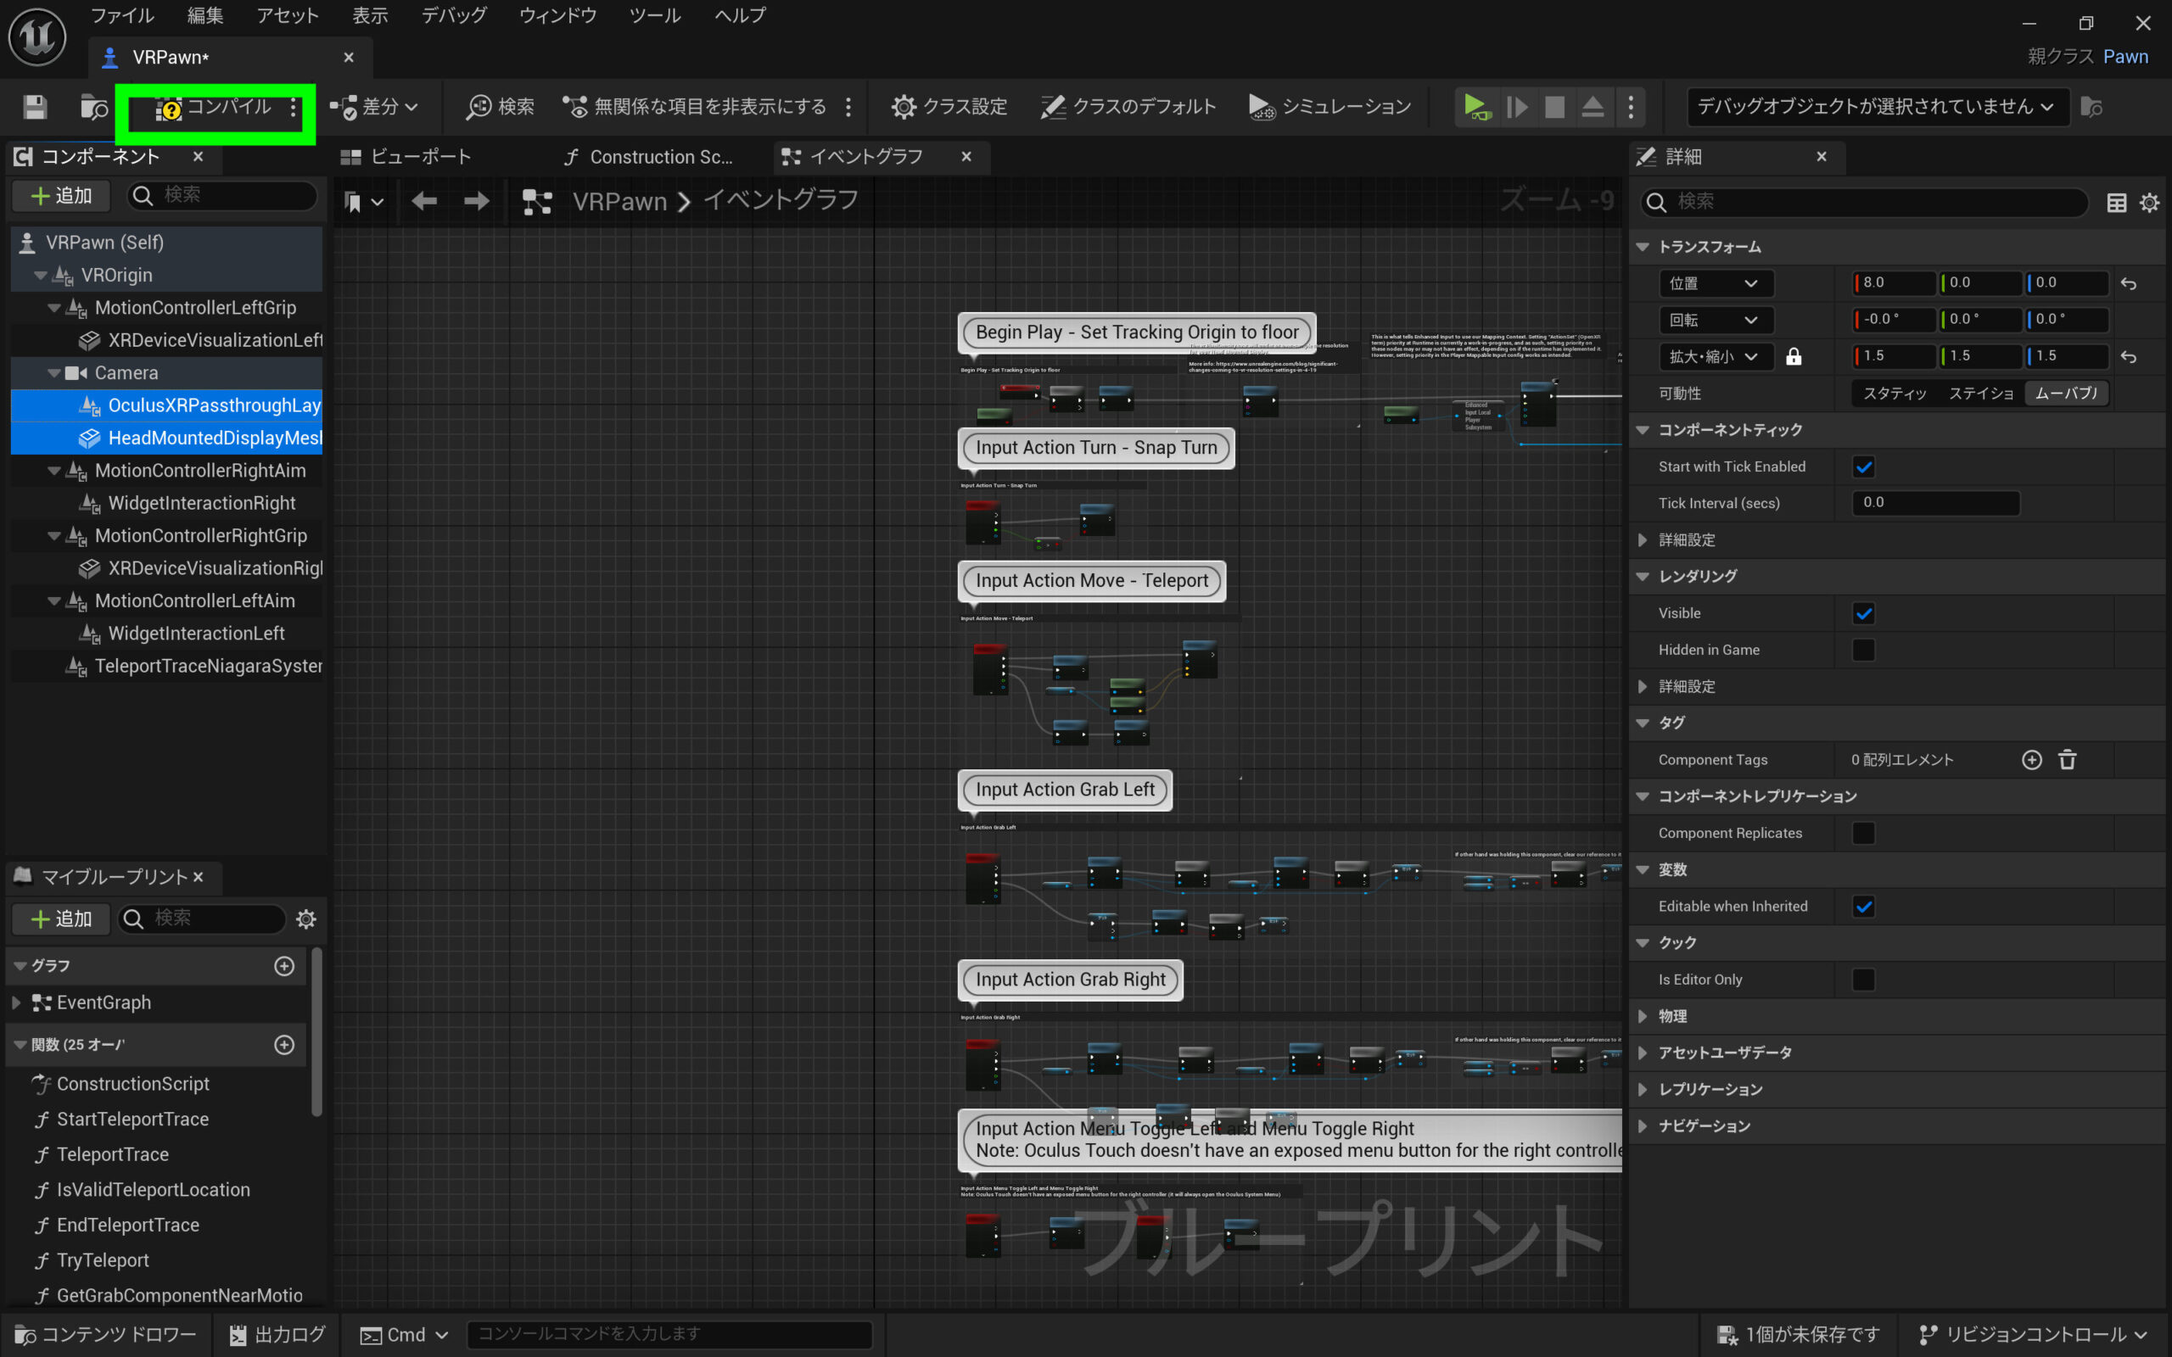This screenshot has height=1357, width=2172.
Task: Click the console command input field
Action: (669, 1335)
